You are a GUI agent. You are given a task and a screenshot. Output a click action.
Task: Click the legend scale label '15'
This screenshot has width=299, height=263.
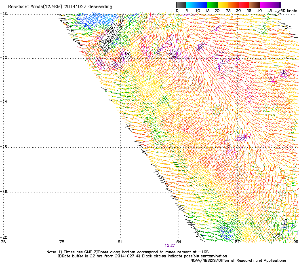[207, 11]
